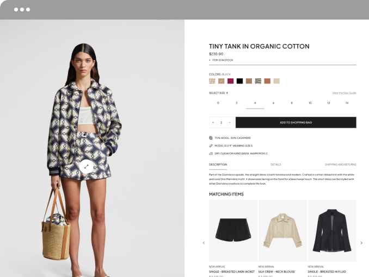
Task: Click the dry clean care icon
Action: coord(211,153)
